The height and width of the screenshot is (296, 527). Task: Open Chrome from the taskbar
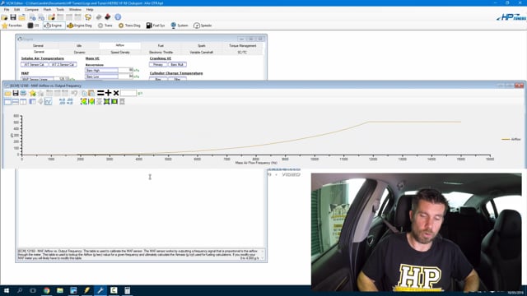47,290
